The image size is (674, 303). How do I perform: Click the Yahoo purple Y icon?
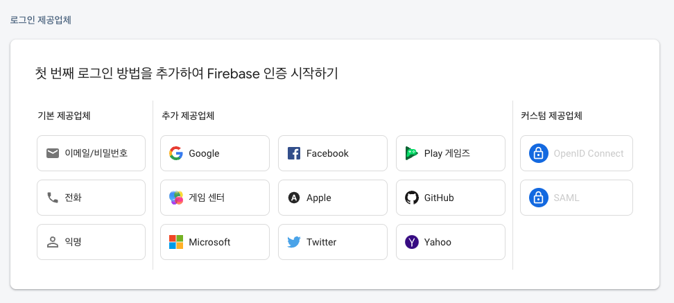tap(411, 242)
